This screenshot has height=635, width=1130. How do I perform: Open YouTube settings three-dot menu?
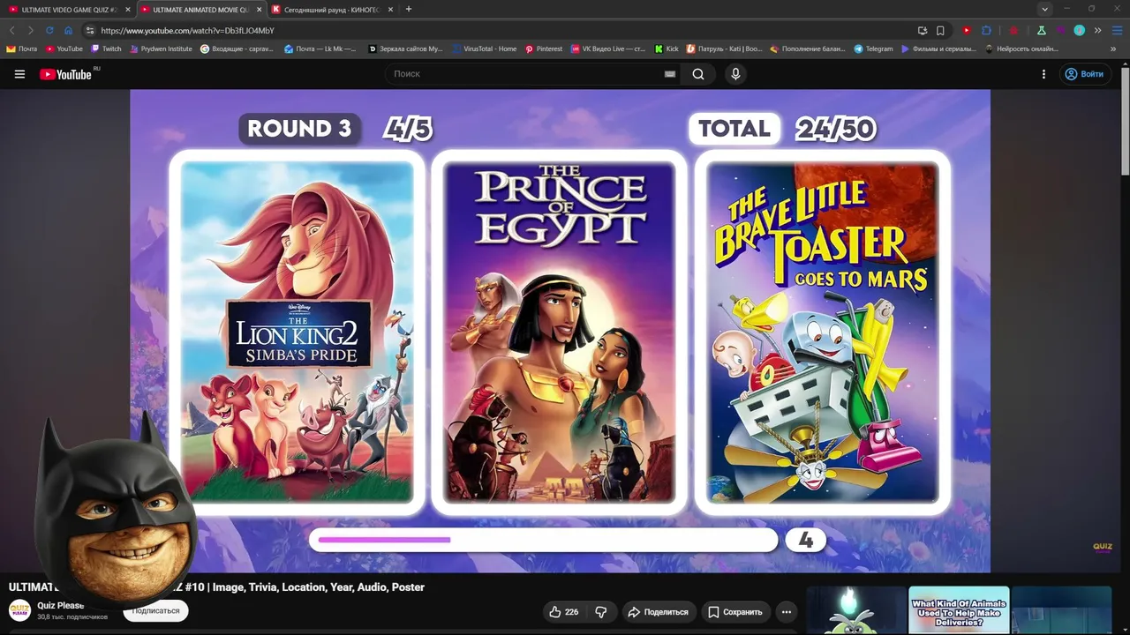tap(1043, 74)
